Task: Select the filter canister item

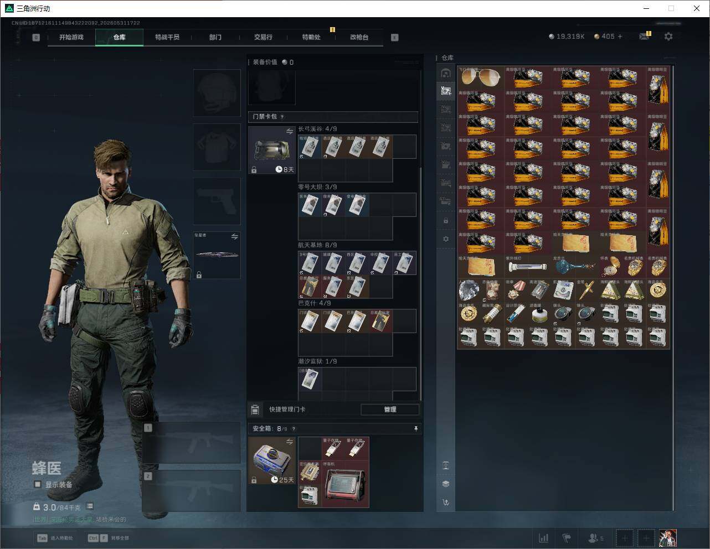Action: pos(539,314)
